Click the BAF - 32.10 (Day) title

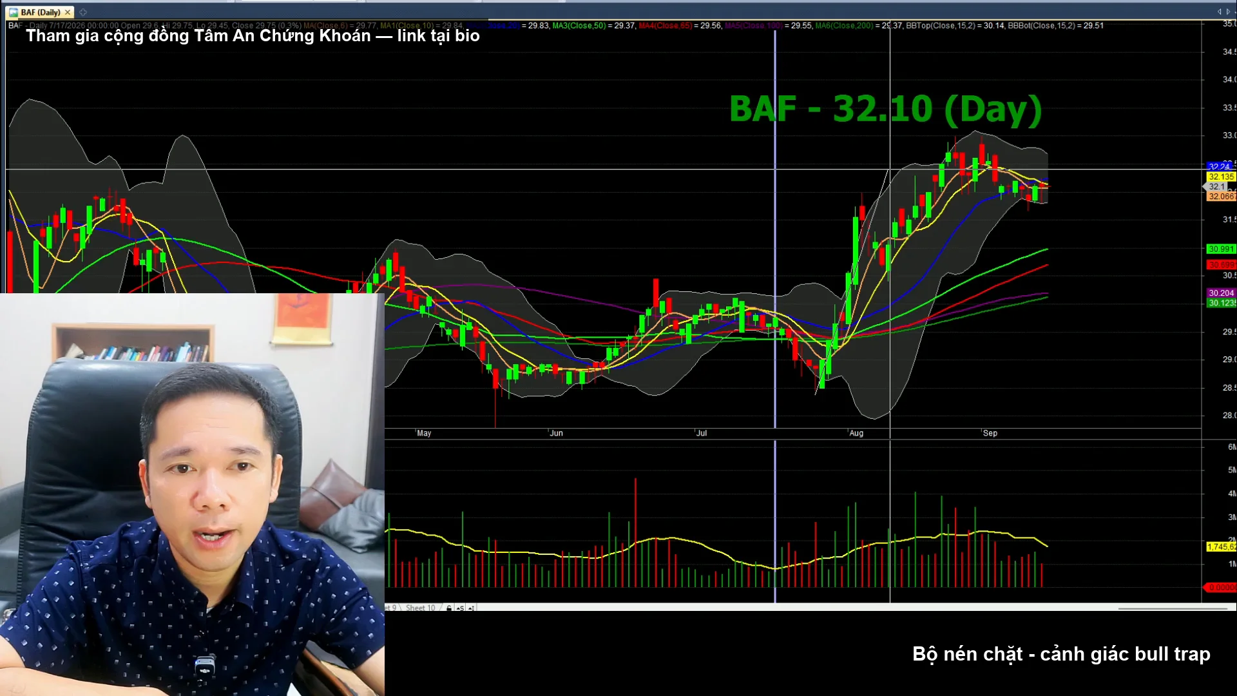(885, 109)
